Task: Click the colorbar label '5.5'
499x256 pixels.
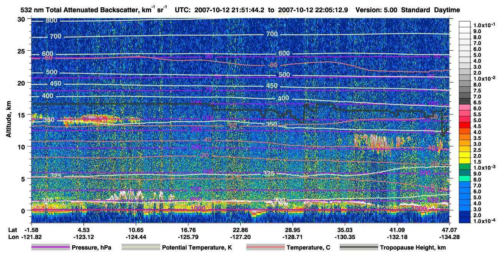Action: pyautogui.click(x=478, y=114)
